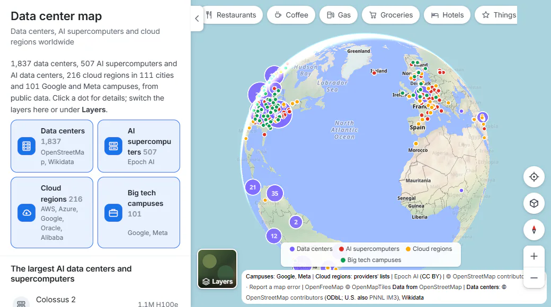The image size is (551, 307).
Task: Click the North Atlantic Ocean map label
Action: tap(344, 130)
